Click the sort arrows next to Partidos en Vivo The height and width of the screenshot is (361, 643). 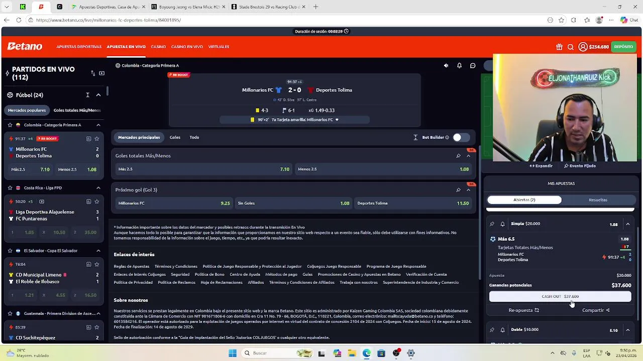pyautogui.click(x=93, y=73)
